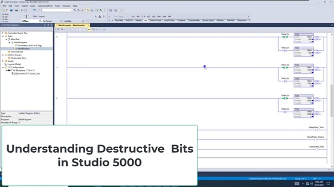Collapse the Tasks folder in organizer
Viewport: 334px width, 187px height.
[3, 36]
